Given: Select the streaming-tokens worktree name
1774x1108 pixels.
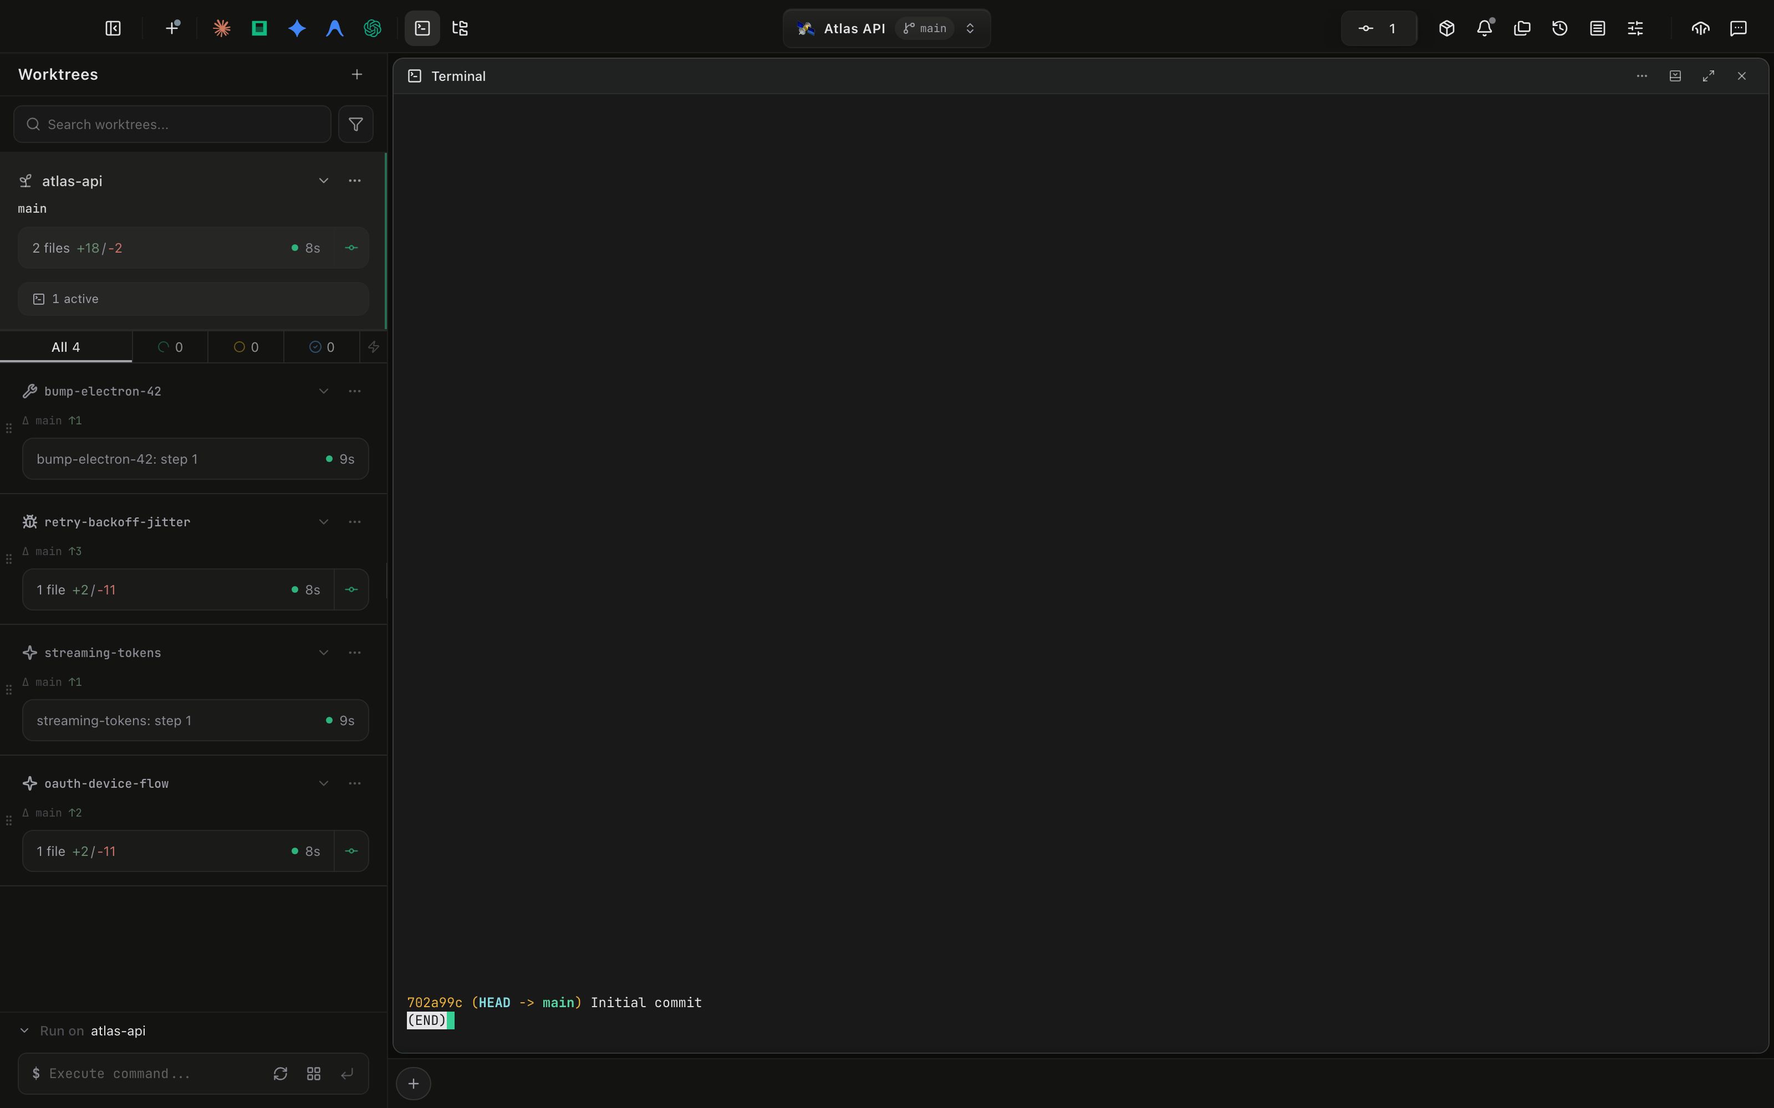Looking at the screenshot, I should [x=103, y=653].
